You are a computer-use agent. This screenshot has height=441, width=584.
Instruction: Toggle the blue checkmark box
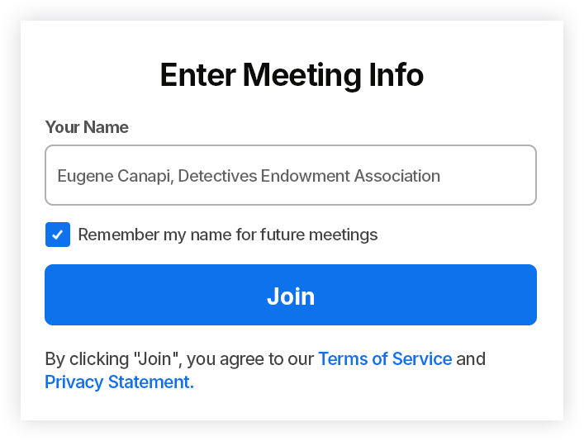[58, 235]
